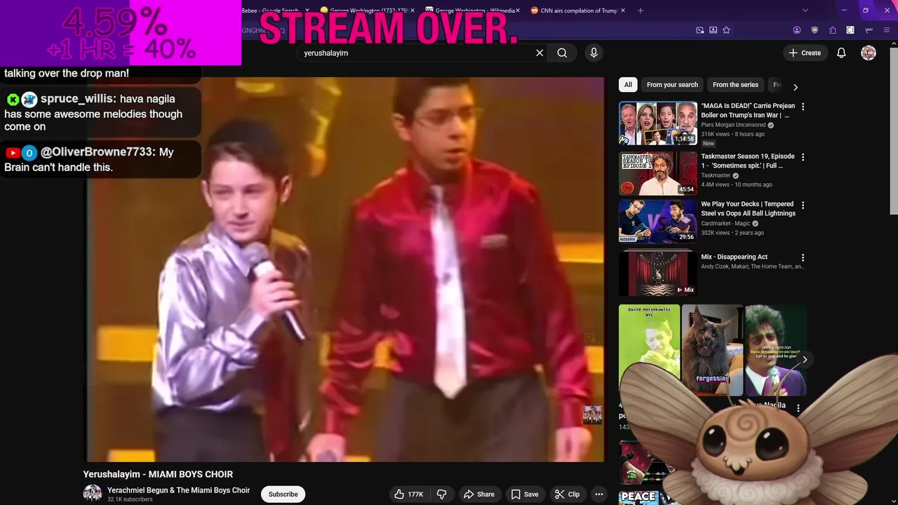The width and height of the screenshot is (898, 505).
Task: Dislike the Yerushalayim video
Action: pos(441,494)
